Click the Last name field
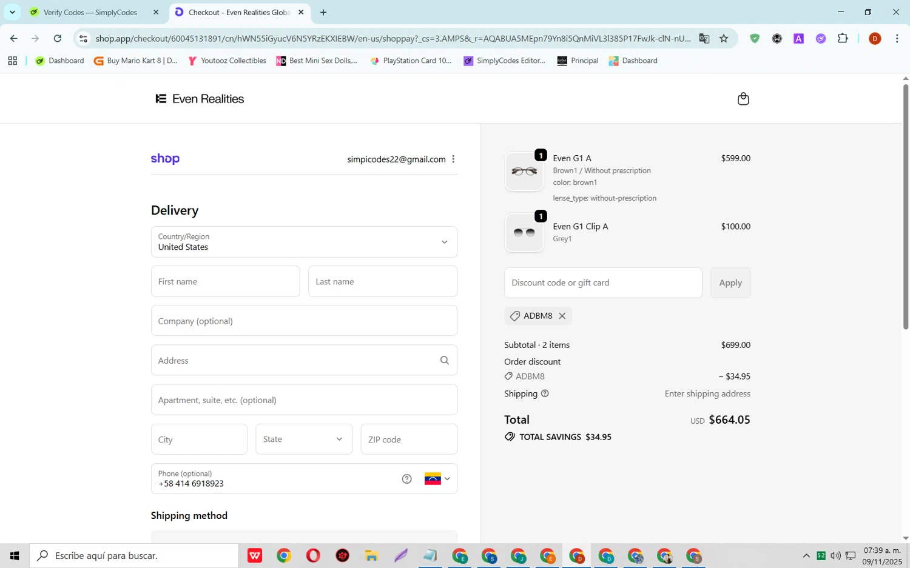The image size is (910, 568). 383,281
